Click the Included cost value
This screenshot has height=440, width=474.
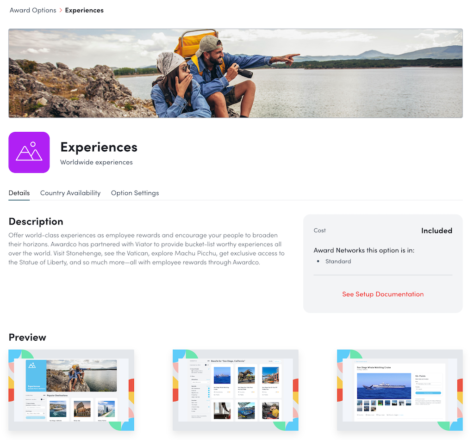pyautogui.click(x=437, y=231)
